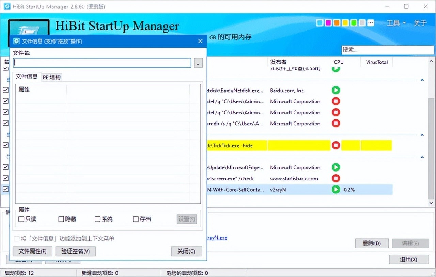This screenshot has height=277, width=436.
Task: Click the red stop icon in the www.startisback.com row
Action: click(x=336, y=178)
